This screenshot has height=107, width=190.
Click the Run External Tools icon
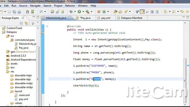88,12
